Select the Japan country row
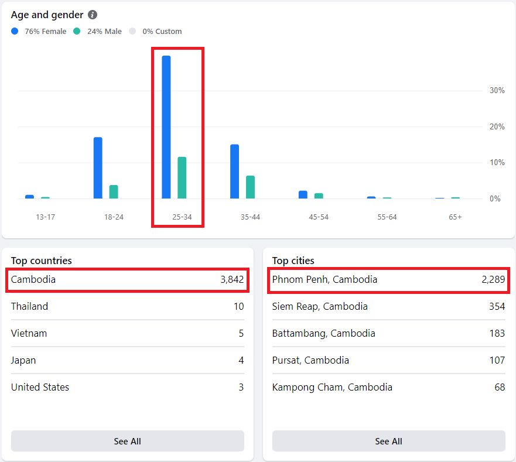The height and width of the screenshot is (462, 516). [x=128, y=360]
